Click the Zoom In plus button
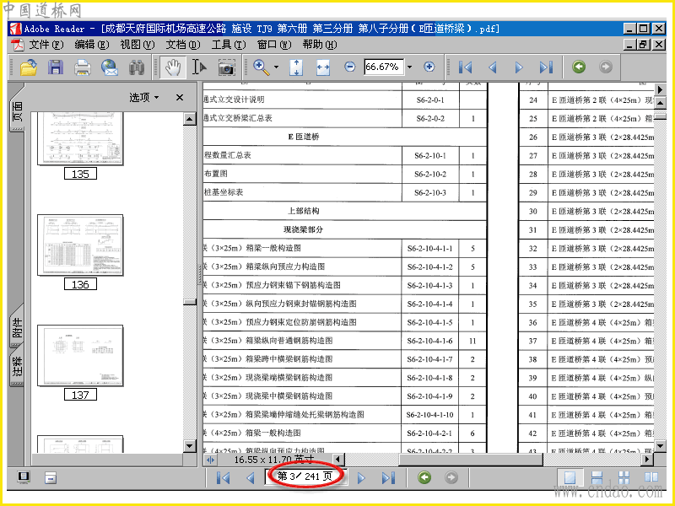Viewport: 675px width, 506px height. click(x=429, y=67)
